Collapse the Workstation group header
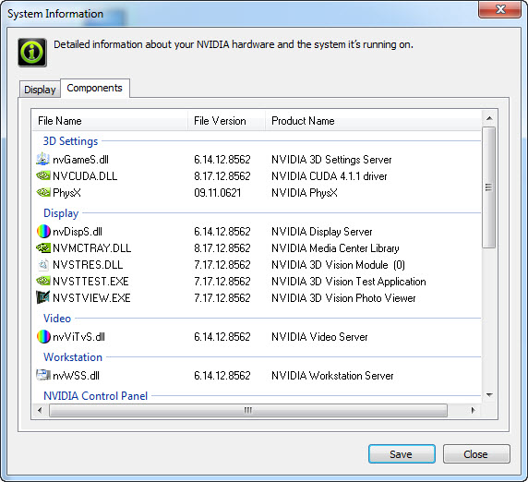 (73, 357)
